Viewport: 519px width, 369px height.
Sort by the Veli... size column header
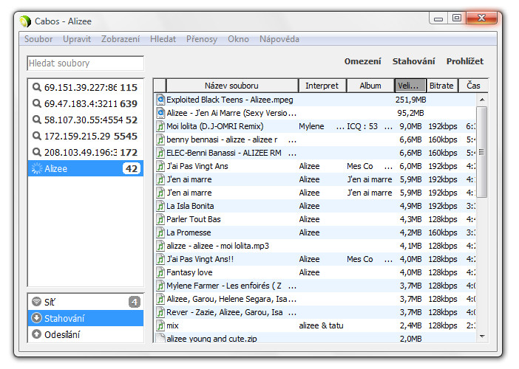click(410, 86)
